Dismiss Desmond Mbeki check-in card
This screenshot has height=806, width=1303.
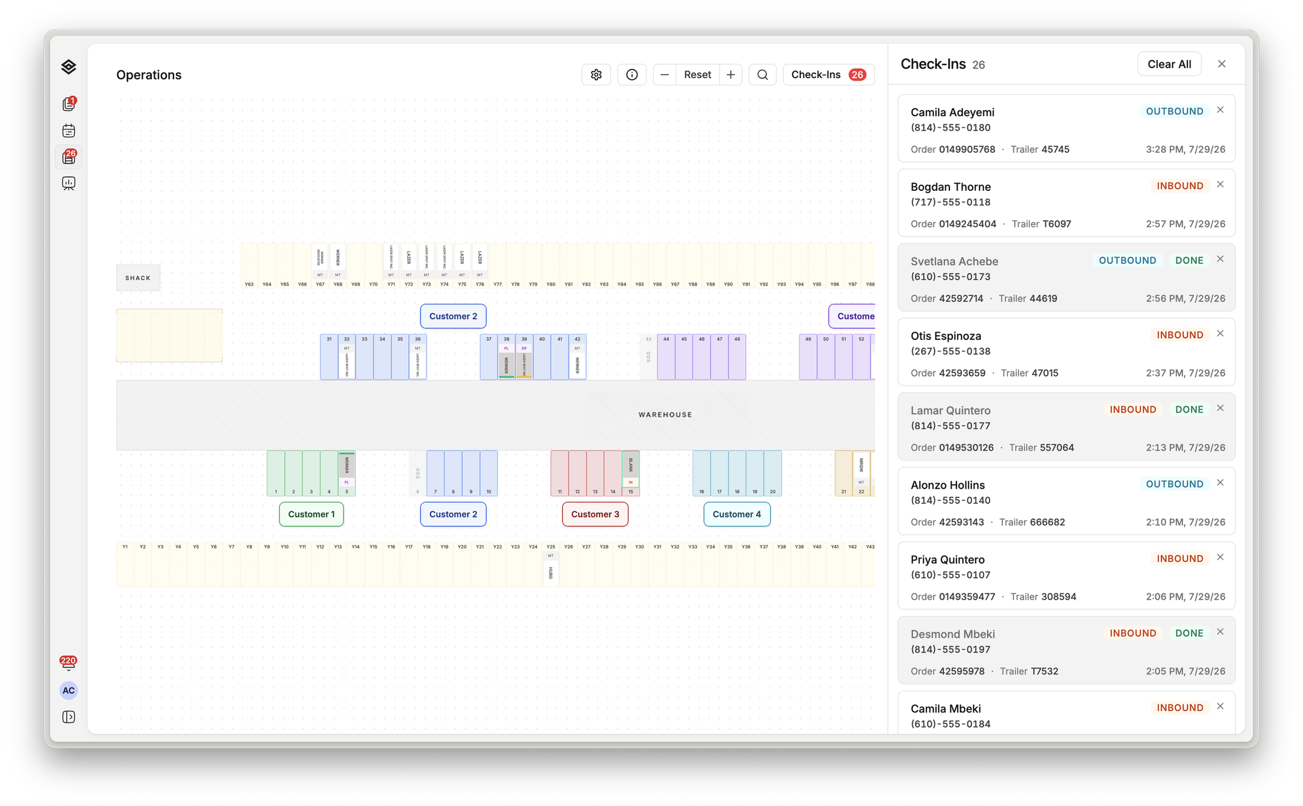point(1220,632)
